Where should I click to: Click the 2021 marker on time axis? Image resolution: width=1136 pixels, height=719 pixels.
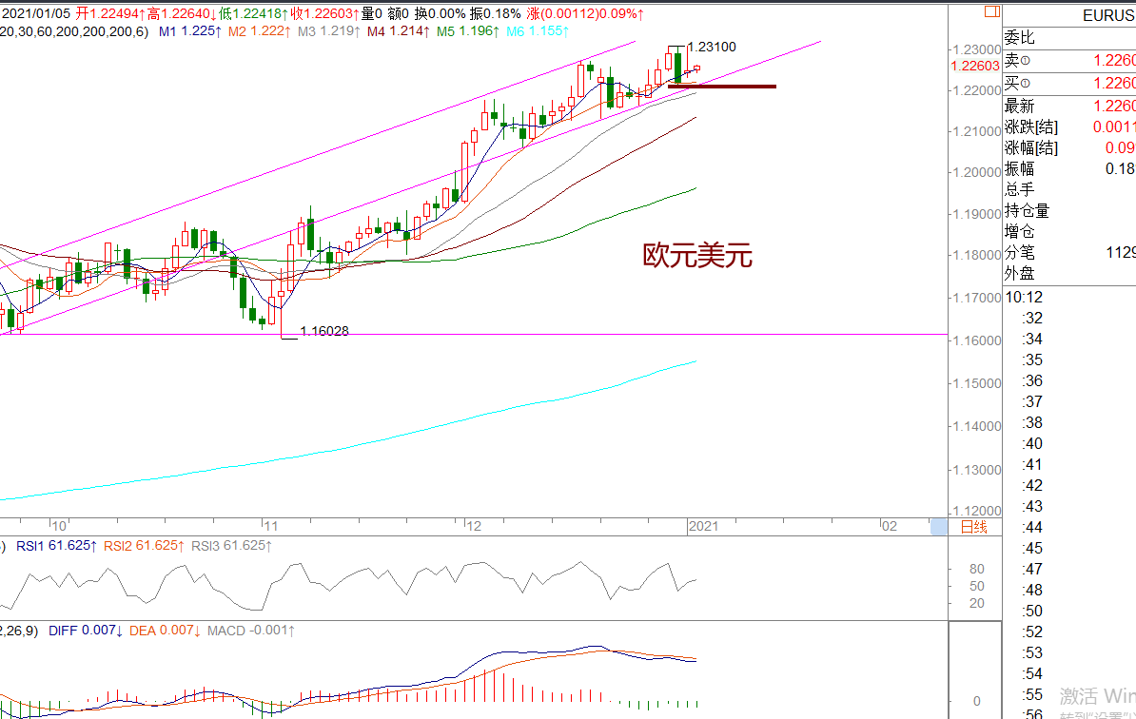tap(703, 526)
